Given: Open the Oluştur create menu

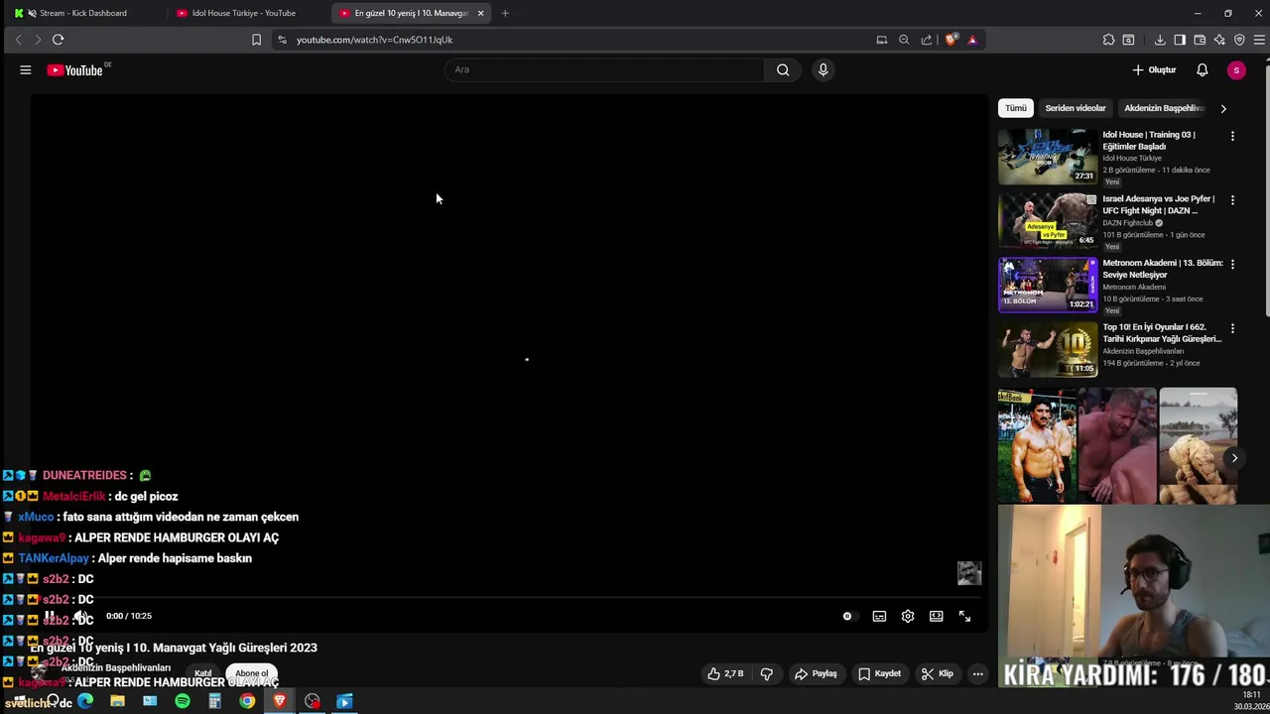Looking at the screenshot, I should pos(1154,69).
